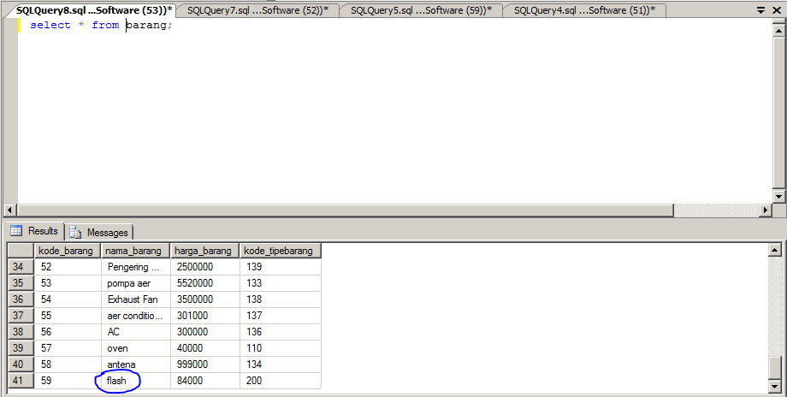Select row header 41
The width and height of the screenshot is (787, 397).
(21, 381)
